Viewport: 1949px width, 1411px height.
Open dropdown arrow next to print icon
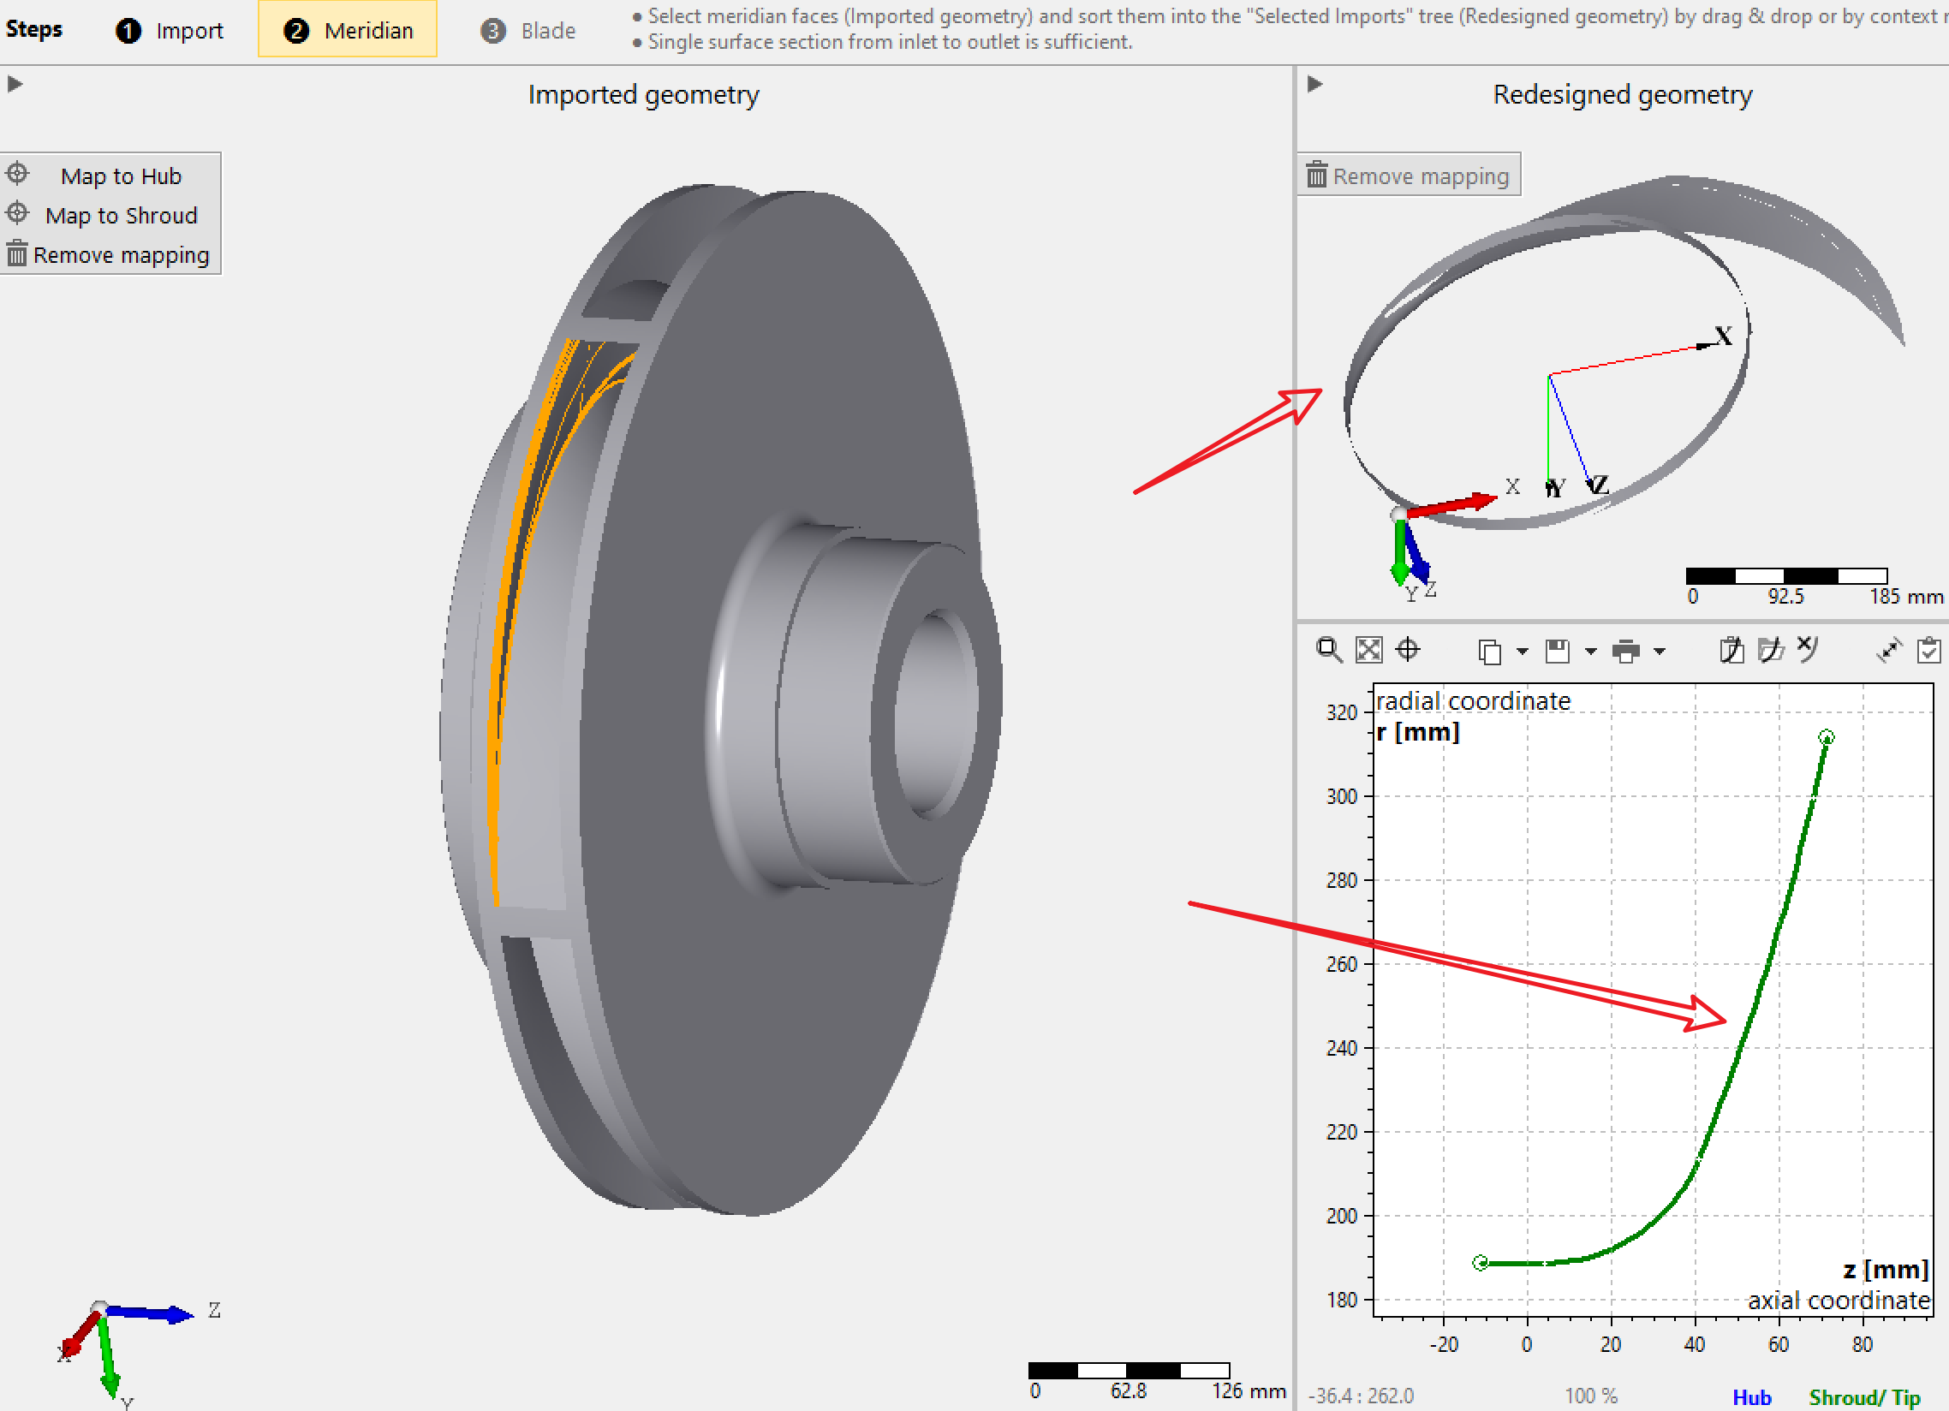[1660, 652]
